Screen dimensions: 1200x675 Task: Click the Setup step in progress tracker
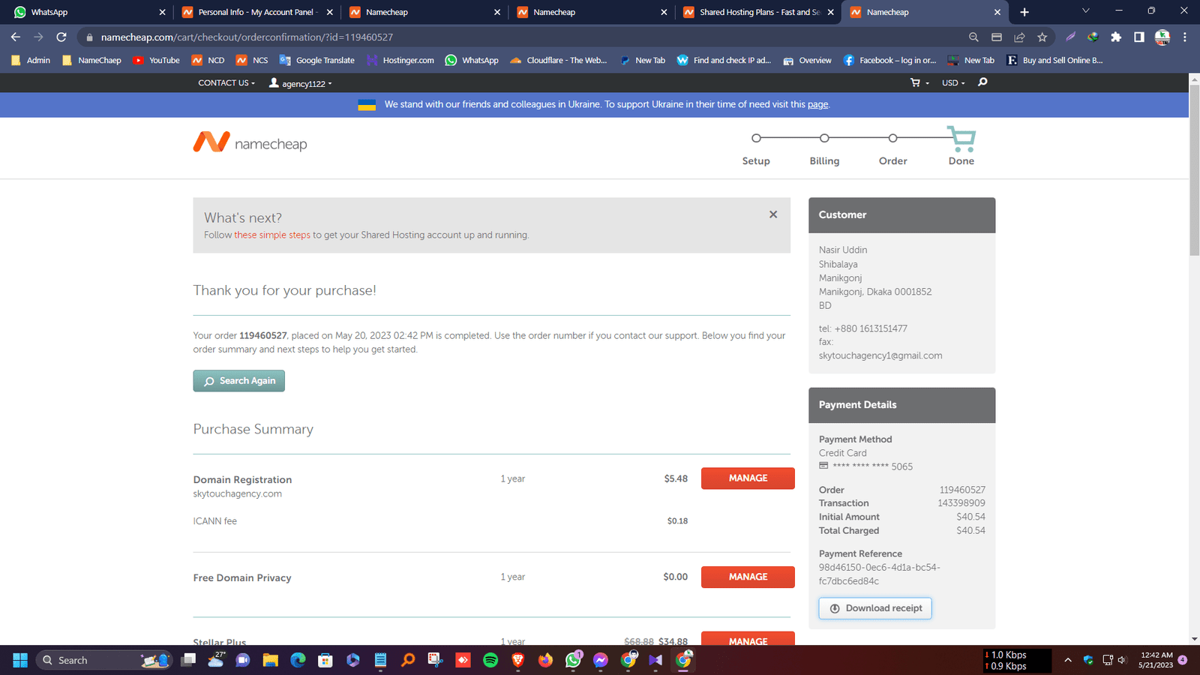point(756,149)
